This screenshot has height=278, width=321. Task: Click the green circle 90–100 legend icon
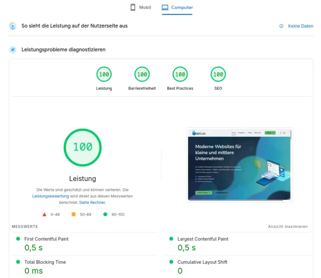105,214
